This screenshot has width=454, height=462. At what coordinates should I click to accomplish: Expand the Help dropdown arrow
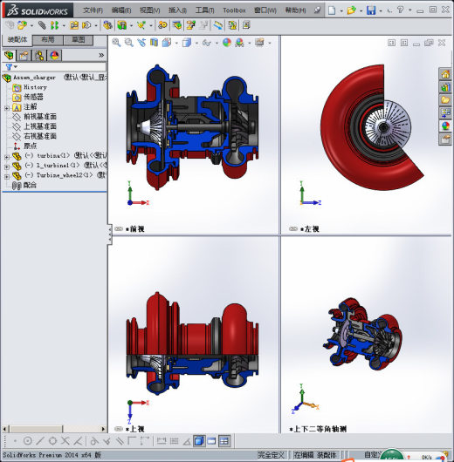tap(410, 10)
